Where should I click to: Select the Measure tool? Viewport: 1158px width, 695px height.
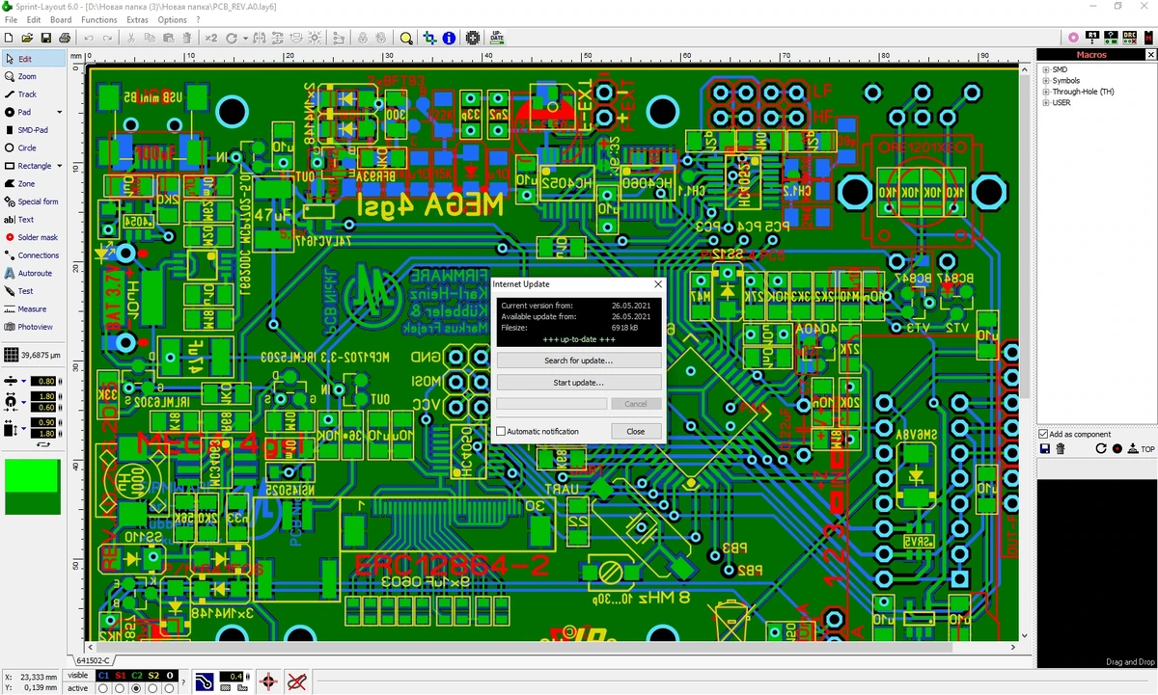pyautogui.click(x=33, y=309)
